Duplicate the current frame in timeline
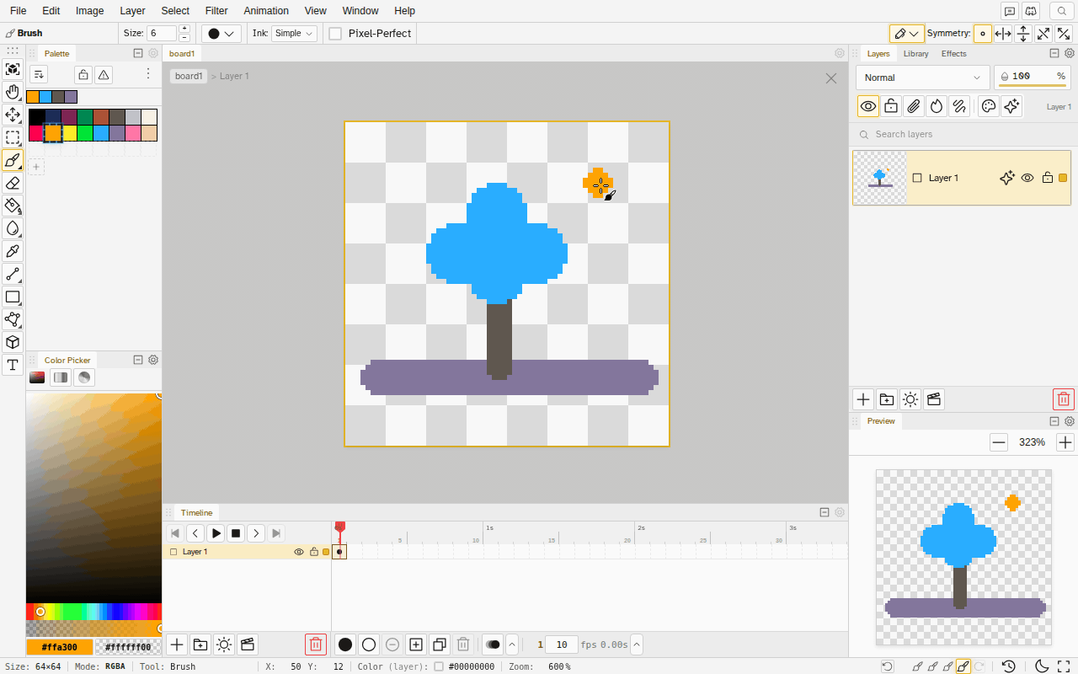Screen dimensions: 1078x674 click(440, 645)
